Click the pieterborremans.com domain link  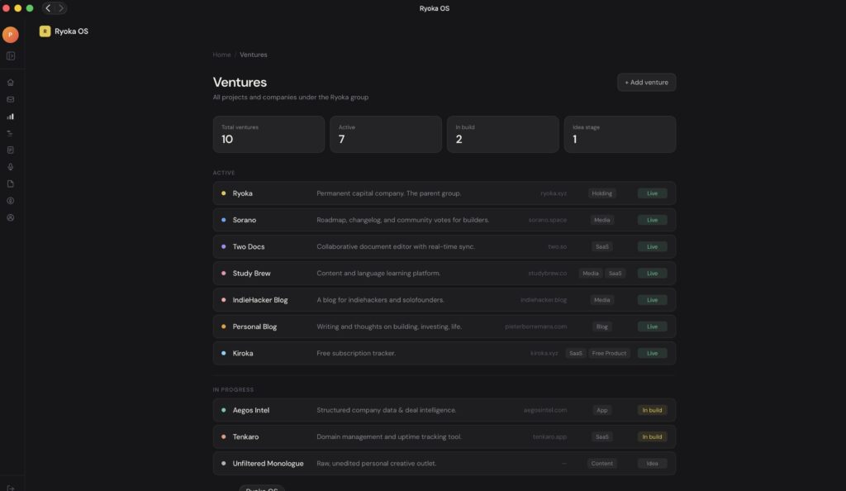(x=535, y=327)
